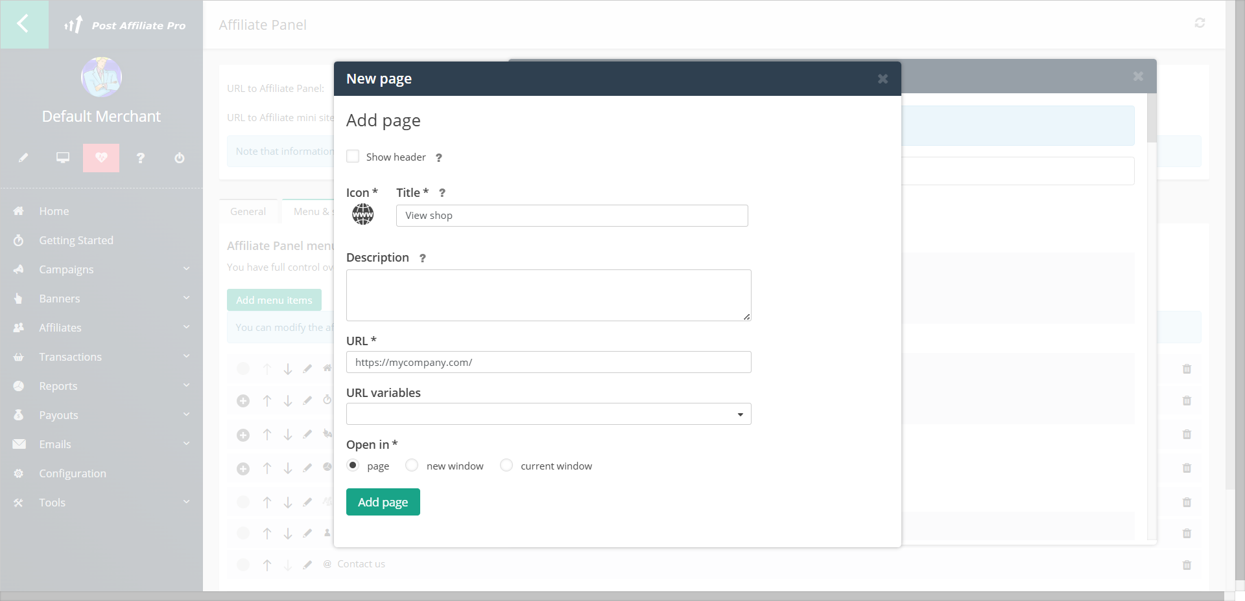Click the help icon beside Description label
The width and height of the screenshot is (1245, 601).
(x=422, y=258)
